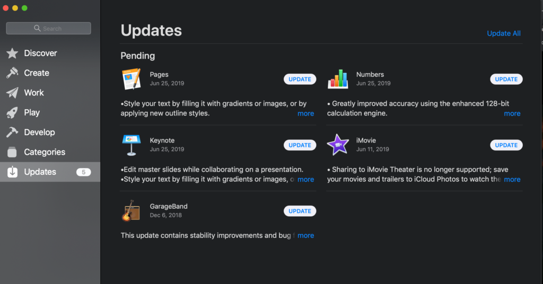Click the GarageBand guitar icon
This screenshot has height=284, width=543.
coord(130,211)
